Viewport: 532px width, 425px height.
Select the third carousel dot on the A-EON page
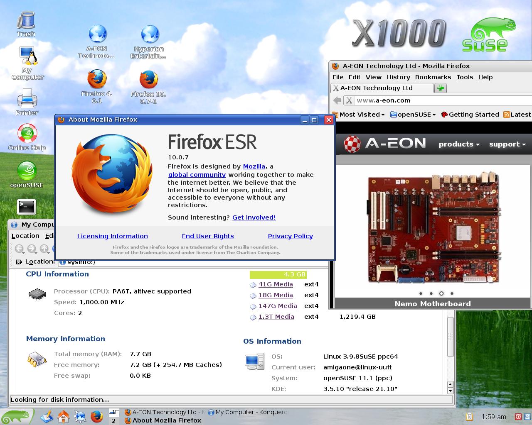tap(441, 293)
